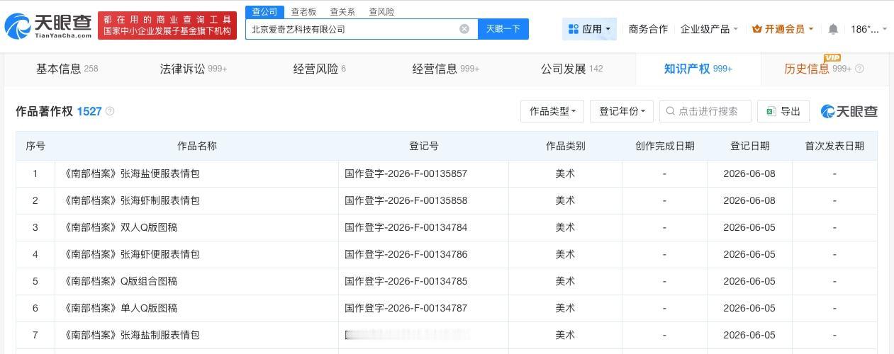
Task: Click the 作品著作权 count 1527
Action: pyautogui.click(x=89, y=111)
